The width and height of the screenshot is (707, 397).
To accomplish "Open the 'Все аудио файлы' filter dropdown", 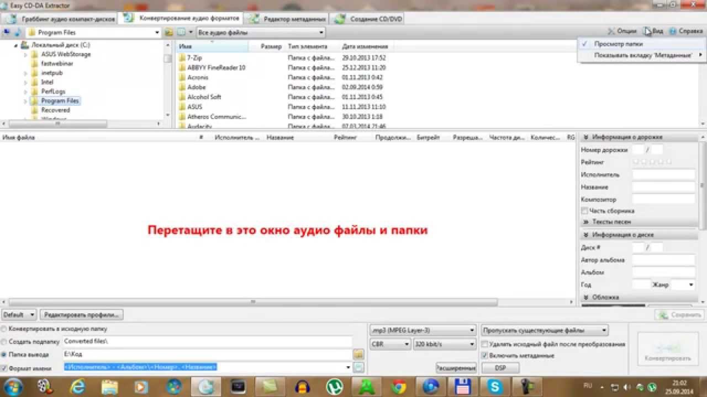I will [x=321, y=33].
